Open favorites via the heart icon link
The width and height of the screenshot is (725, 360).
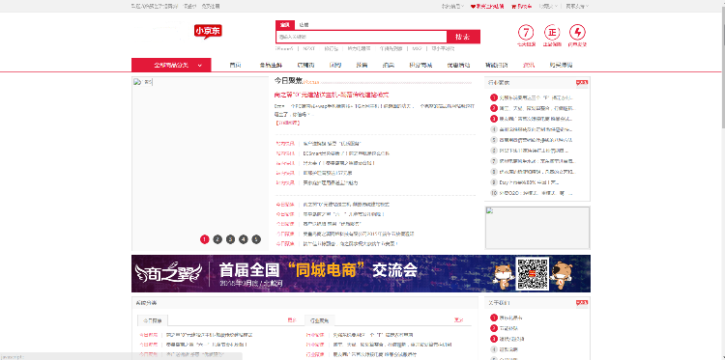click(x=487, y=7)
